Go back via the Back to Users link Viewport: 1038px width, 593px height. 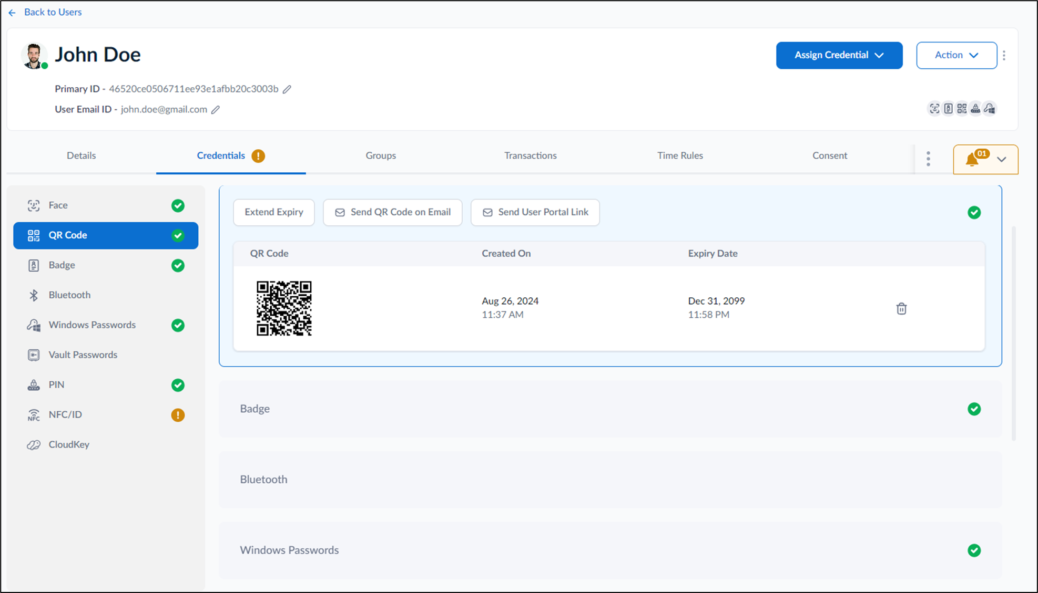[53, 12]
